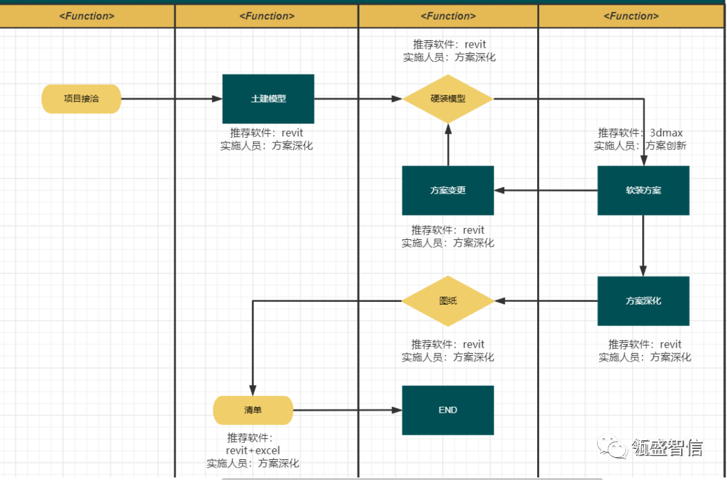This screenshot has width=727, height=480.
Task: Click the 土建模型 process box
Action: pos(268,99)
